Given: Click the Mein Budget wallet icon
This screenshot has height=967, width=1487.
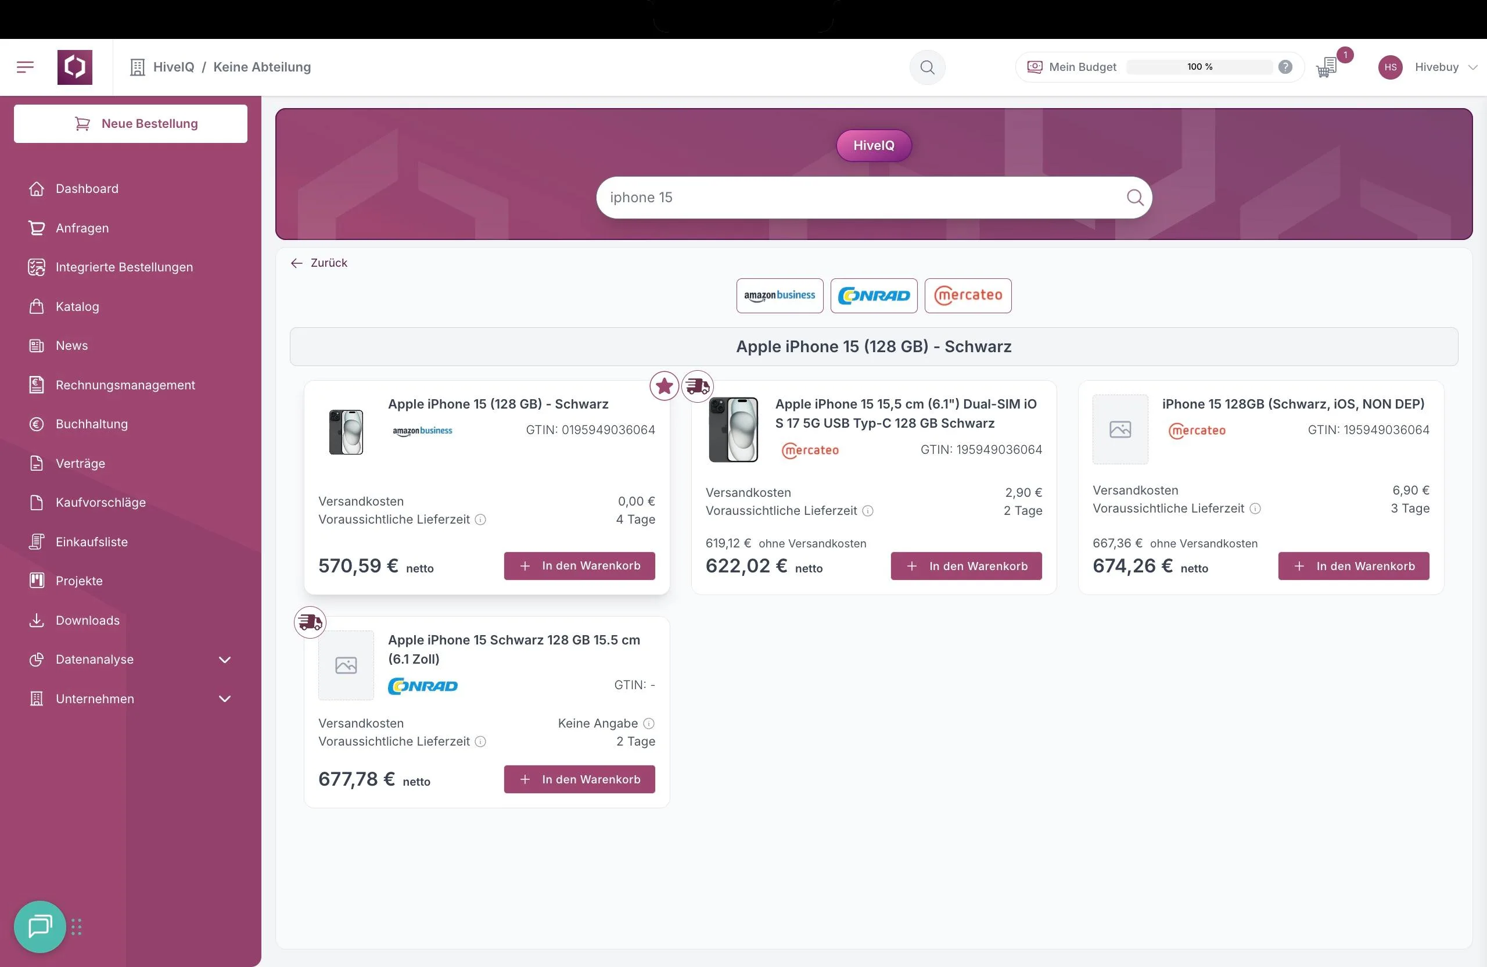Looking at the screenshot, I should pos(1035,67).
